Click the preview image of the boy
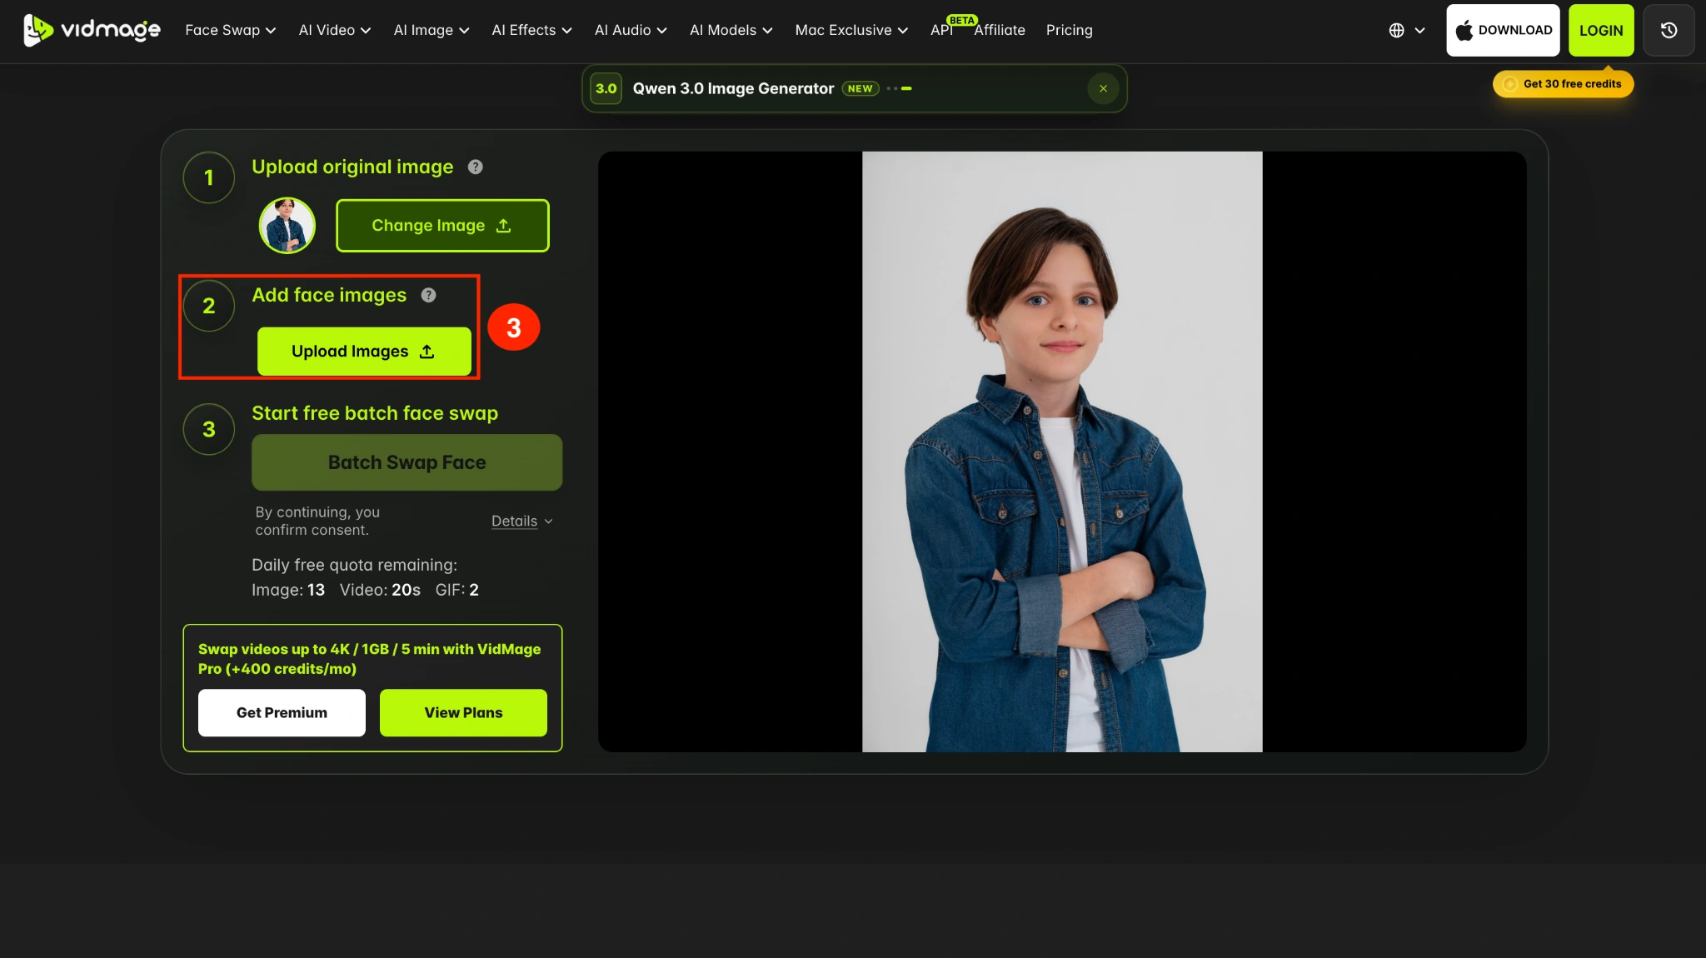The width and height of the screenshot is (1706, 958). (1062, 452)
